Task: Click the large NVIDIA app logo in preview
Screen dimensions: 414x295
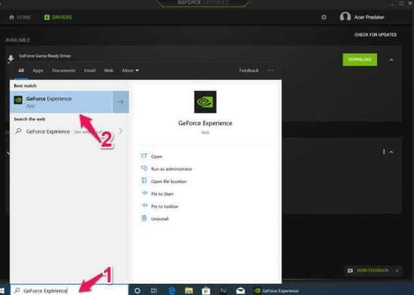Action: tap(205, 102)
